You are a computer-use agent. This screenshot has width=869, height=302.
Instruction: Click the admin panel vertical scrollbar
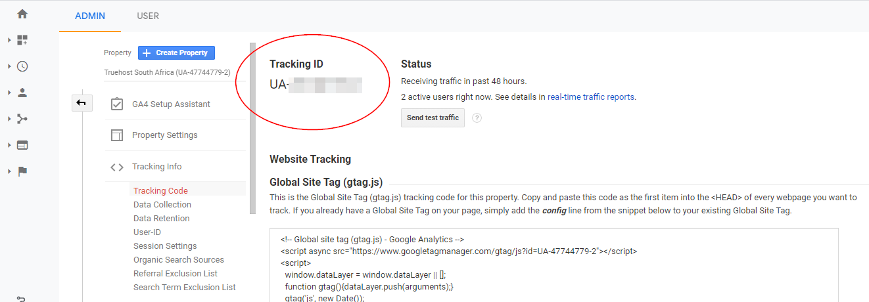[252, 128]
